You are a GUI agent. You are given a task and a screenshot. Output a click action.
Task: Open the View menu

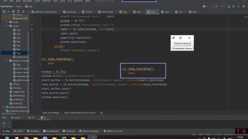click(18, 1)
